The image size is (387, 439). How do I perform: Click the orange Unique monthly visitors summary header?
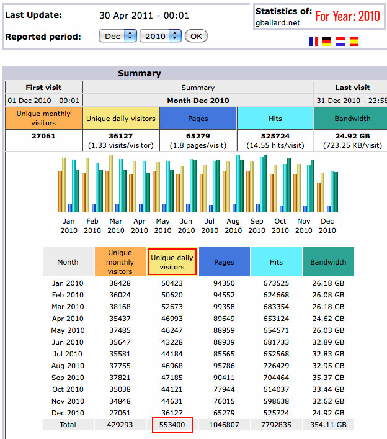[x=43, y=118]
